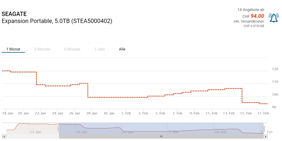Switch to the 3 Monate range

point(42,49)
